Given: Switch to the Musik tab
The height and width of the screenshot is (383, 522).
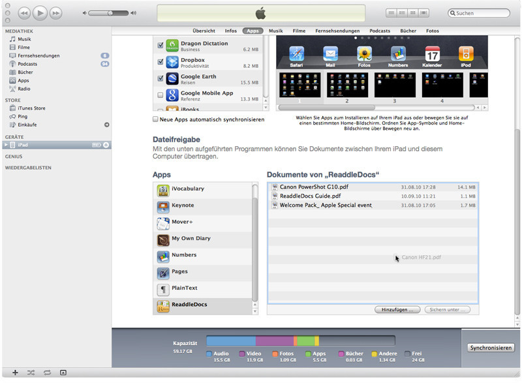Looking at the screenshot, I should click(x=275, y=31).
